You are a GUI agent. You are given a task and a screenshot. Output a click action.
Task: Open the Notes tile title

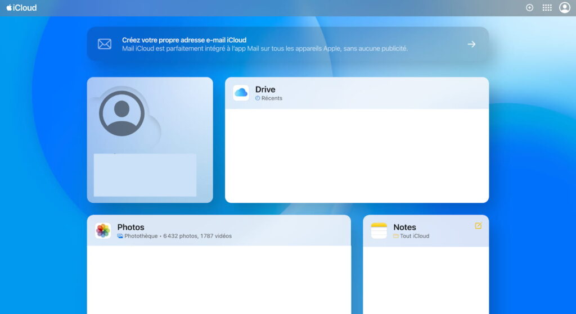(x=405, y=227)
